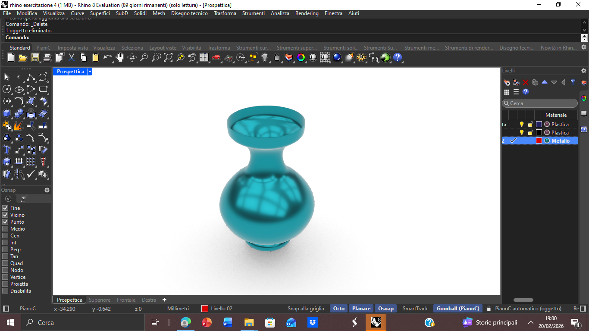
Task: Toggle the Orto mode in status bar
Action: 339,309
